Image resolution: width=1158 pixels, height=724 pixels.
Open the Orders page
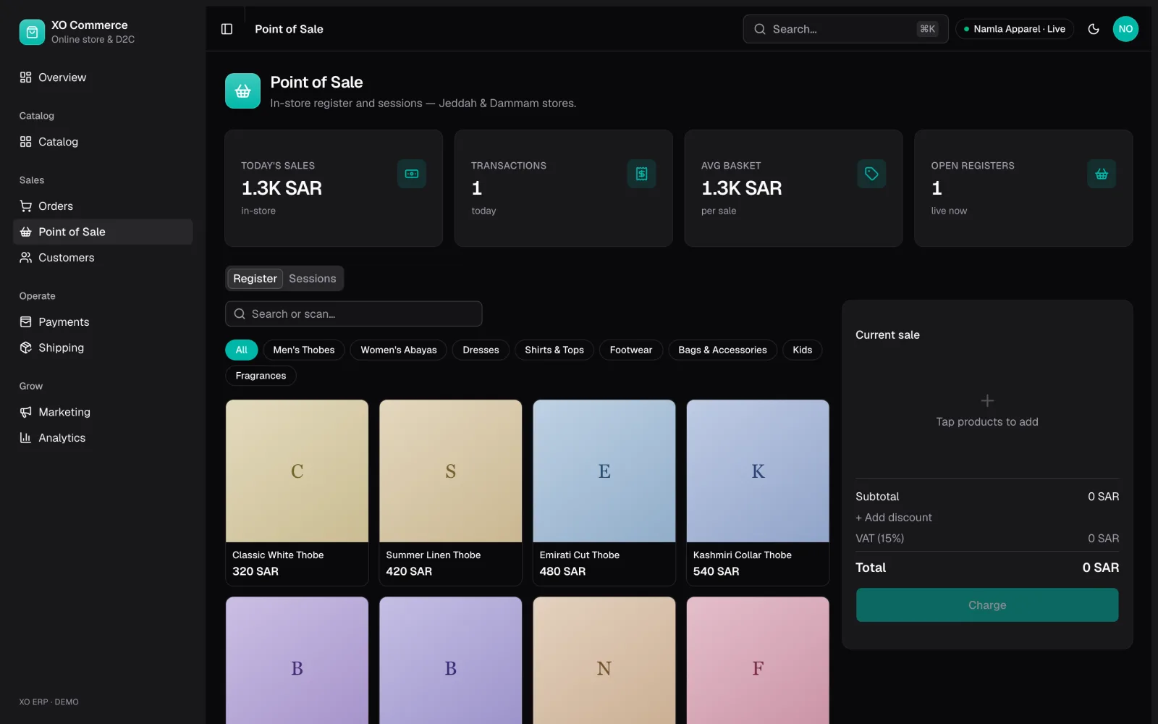pos(103,206)
